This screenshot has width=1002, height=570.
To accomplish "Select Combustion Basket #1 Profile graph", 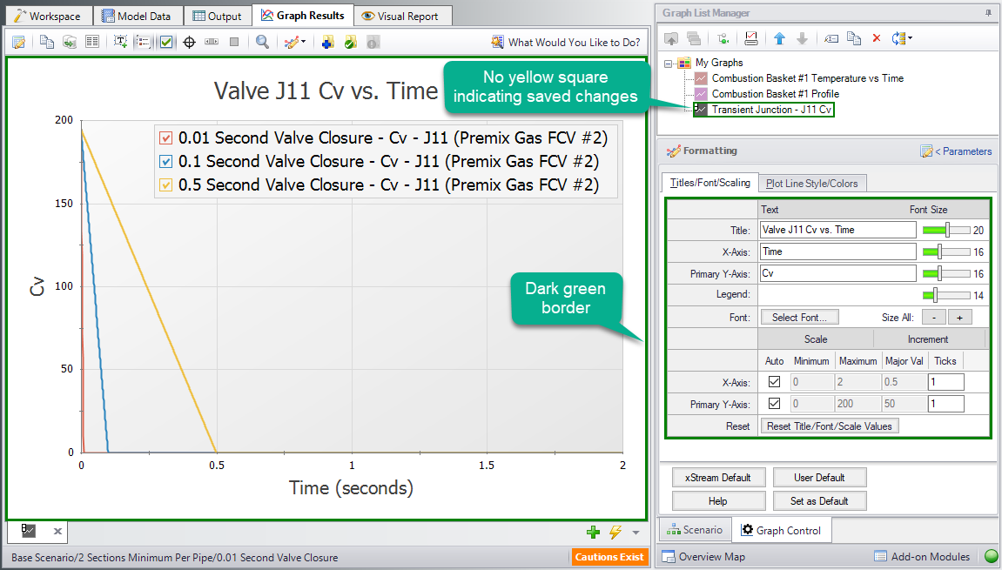I will point(775,93).
